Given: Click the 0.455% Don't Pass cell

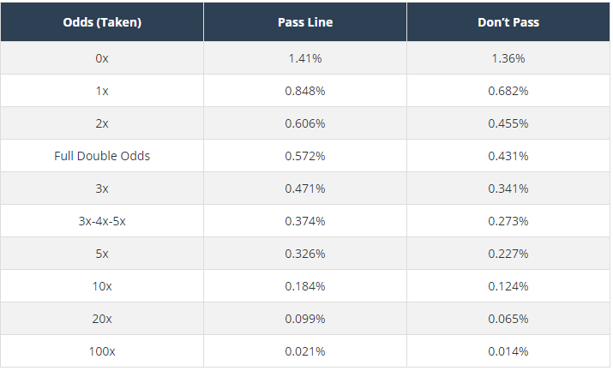Looking at the screenshot, I should coord(508,123).
